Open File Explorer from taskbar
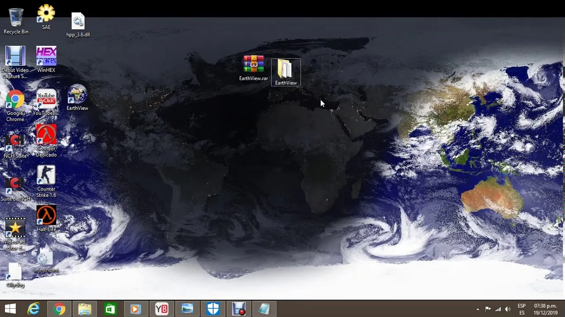The image size is (565, 317). [x=85, y=309]
